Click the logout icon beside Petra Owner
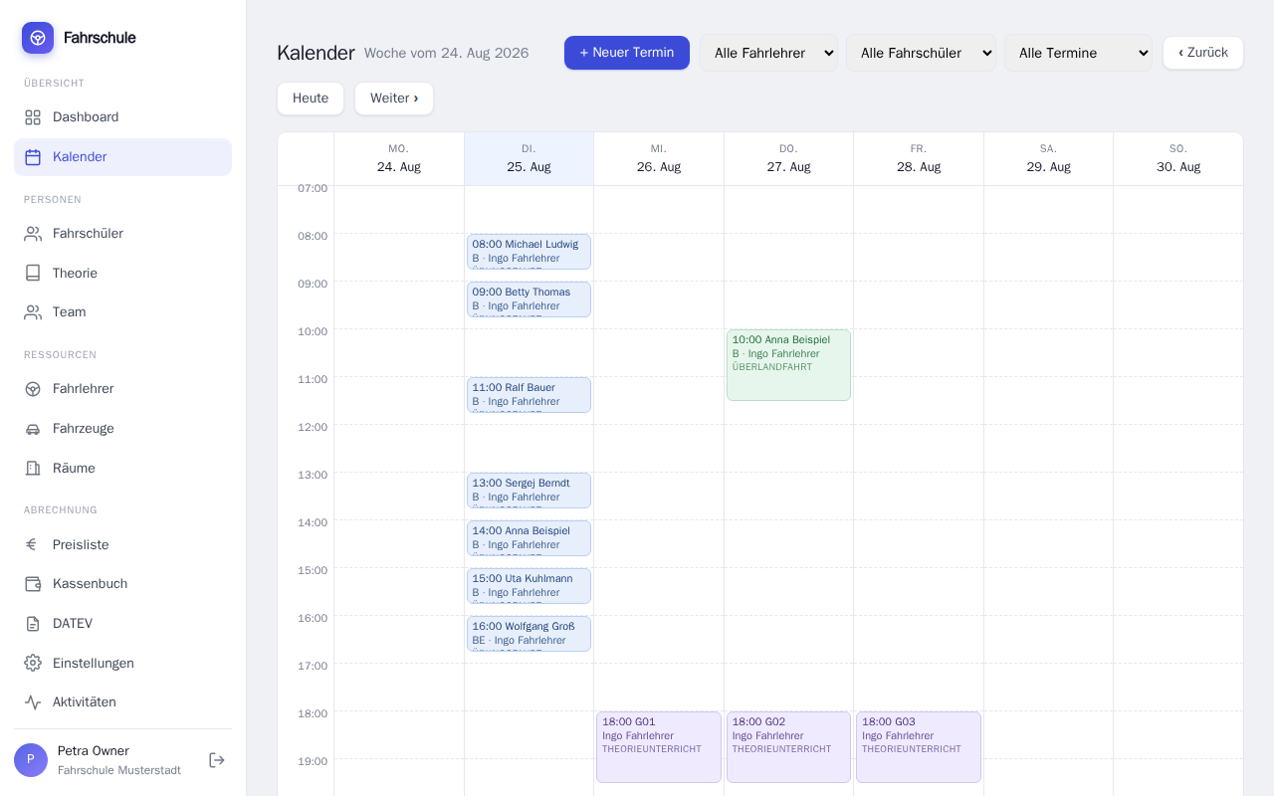Image resolution: width=1274 pixels, height=796 pixels. point(217,760)
